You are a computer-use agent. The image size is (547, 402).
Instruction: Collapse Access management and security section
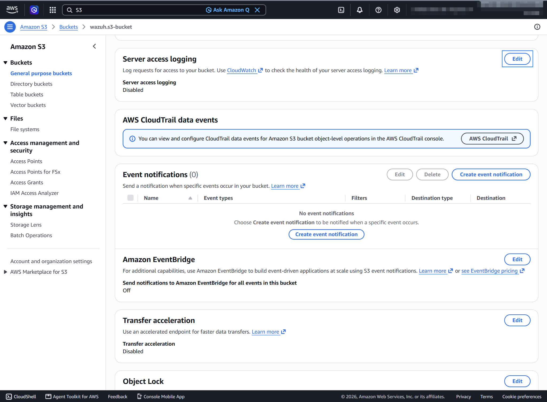5,143
